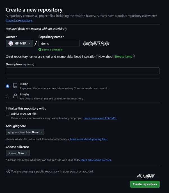Open the Import a repository link

coord(19,21)
